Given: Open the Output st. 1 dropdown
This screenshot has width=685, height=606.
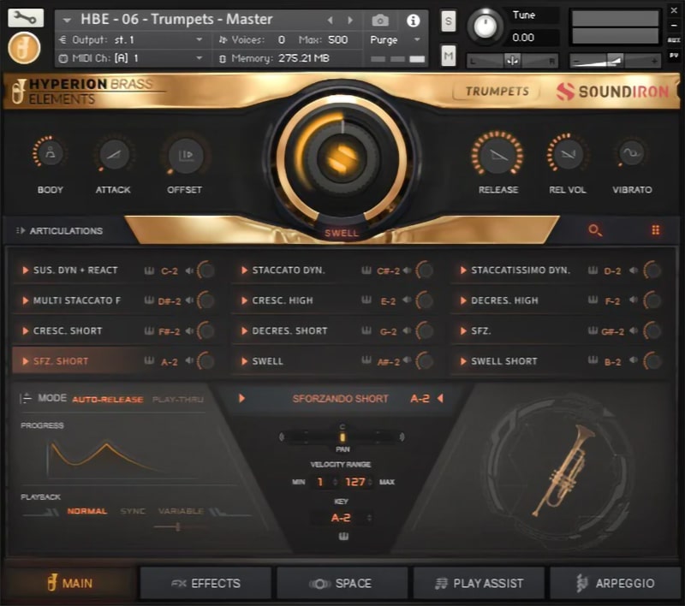Looking at the screenshot, I should [x=200, y=39].
